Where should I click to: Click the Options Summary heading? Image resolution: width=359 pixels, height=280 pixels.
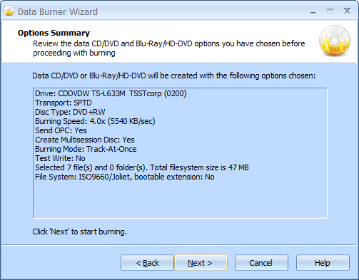pos(54,33)
